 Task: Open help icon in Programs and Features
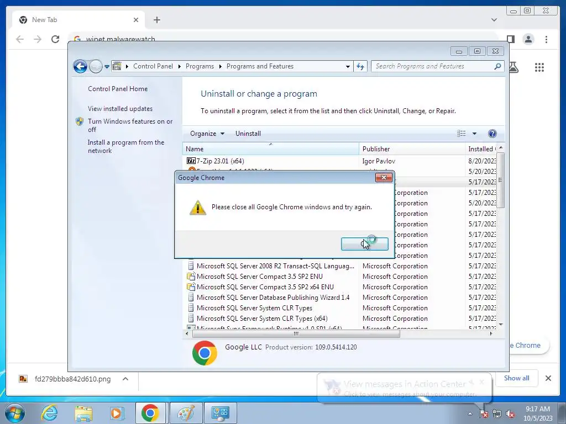point(492,134)
